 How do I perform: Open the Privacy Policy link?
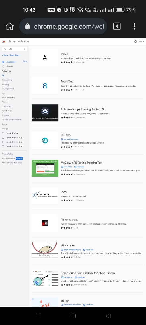(7, 154)
